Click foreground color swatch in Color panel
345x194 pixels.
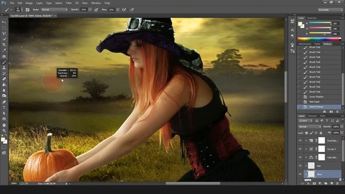(x=300, y=24)
